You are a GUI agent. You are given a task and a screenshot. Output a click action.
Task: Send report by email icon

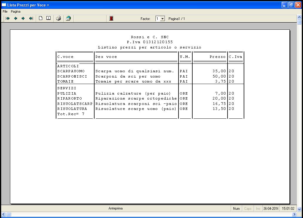[x=68, y=19]
